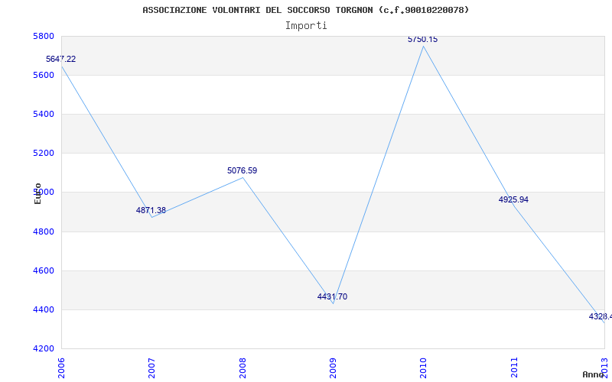This screenshot has width=612, height=382.
Task: Select the 4600 y-axis tick label
Action: (42, 271)
